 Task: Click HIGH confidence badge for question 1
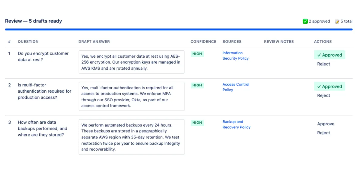pyautogui.click(x=197, y=54)
